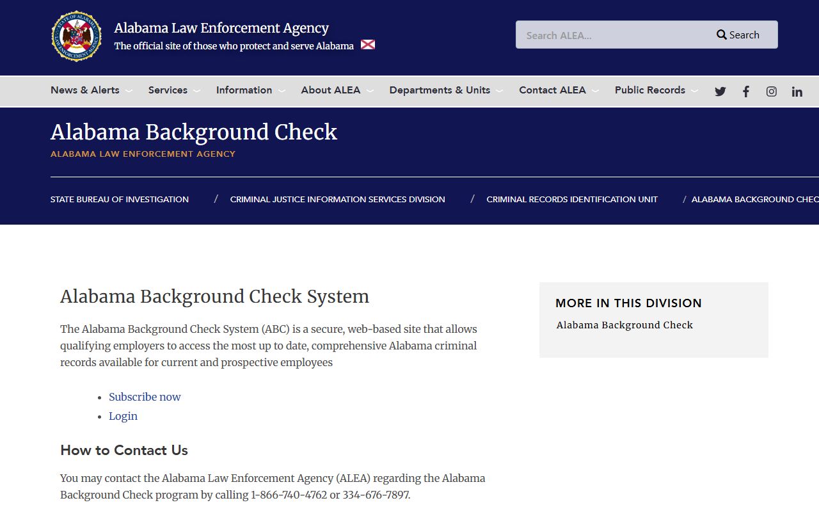Screen dimensions: 819x512
Task: Click the ALEA agency seal logo
Action: coord(76,36)
